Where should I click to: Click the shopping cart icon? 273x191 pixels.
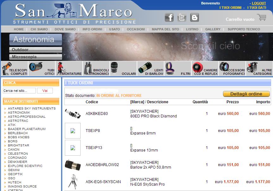pyautogui.click(x=262, y=18)
